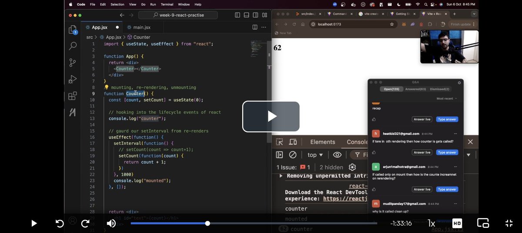
Task: Open the Source Control sidebar icon
Action: pos(73,62)
